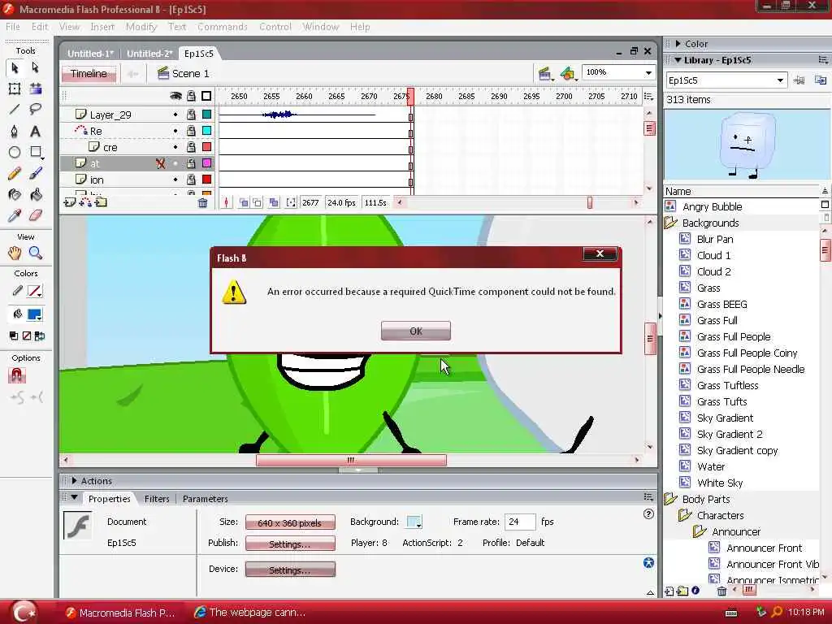Image resolution: width=832 pixels, height=624 pixels.
Task: Open the Commands menu
Action: pos(223,27)
